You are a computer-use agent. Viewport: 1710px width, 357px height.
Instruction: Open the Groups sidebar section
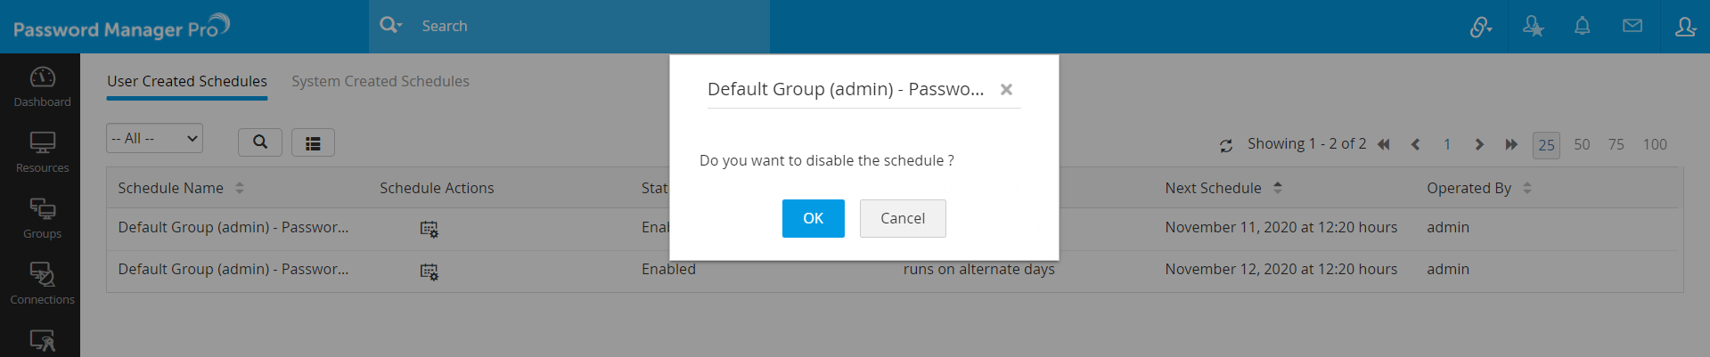coord(42,218)
